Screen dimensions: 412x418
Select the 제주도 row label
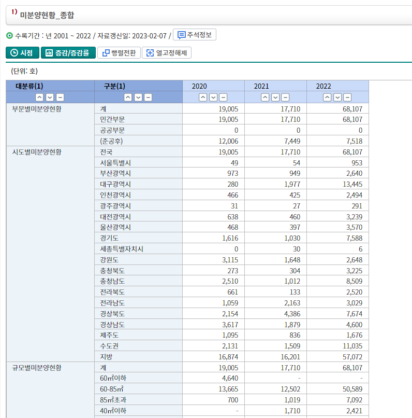[109, 335]
